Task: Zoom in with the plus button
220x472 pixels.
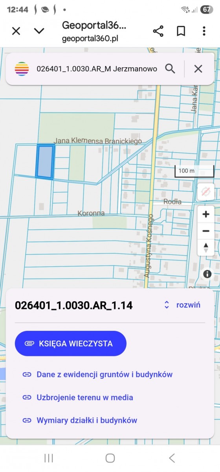Action: click(205, 214)
